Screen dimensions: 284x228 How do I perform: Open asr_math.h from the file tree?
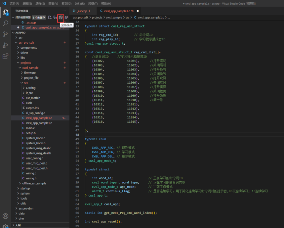point(40,98)
